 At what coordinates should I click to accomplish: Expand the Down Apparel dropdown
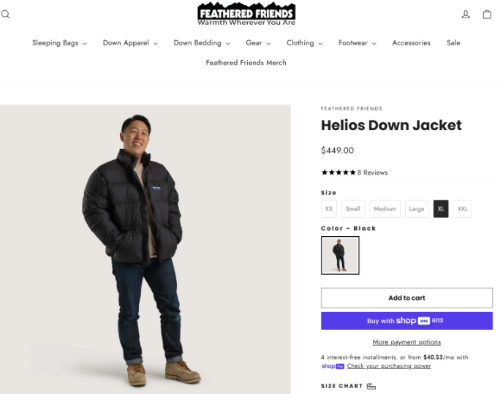130,43
